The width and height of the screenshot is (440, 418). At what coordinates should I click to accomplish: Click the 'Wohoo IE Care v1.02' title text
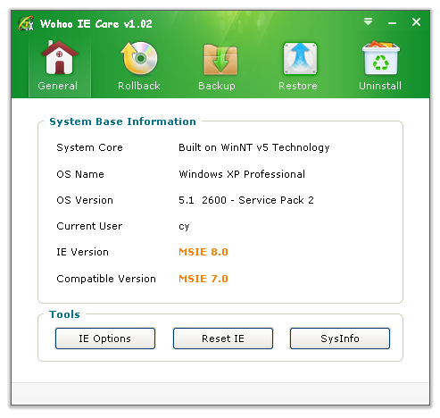pos(96,23)
